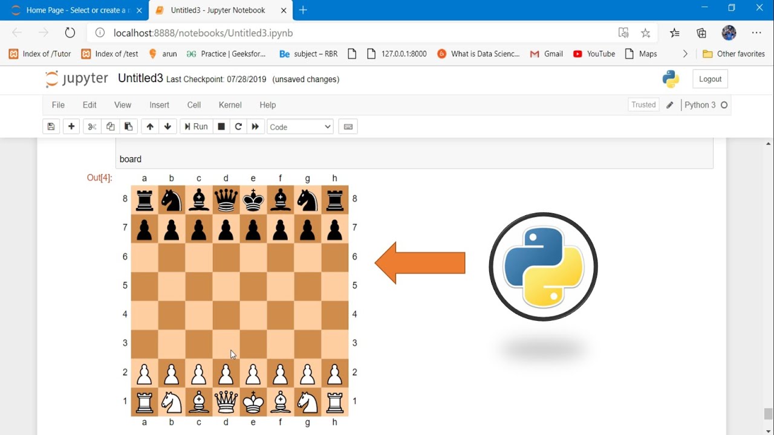Expand the bookmarks overflow chevron
The height and width of the screenshot is (435, 774).
pyautogui.click(x=685, y=54)
